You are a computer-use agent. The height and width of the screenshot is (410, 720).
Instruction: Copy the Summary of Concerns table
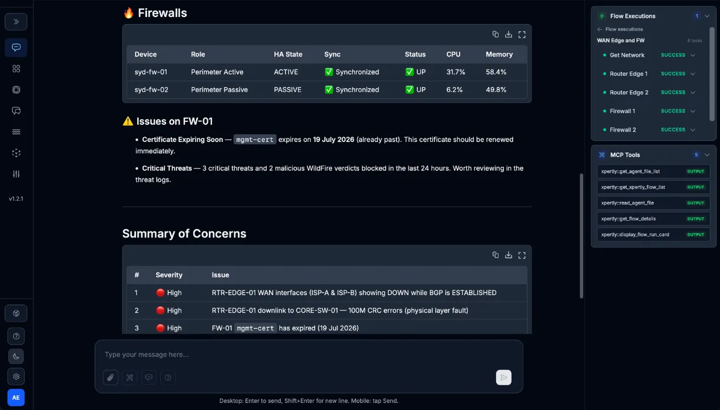click(496, 255)
